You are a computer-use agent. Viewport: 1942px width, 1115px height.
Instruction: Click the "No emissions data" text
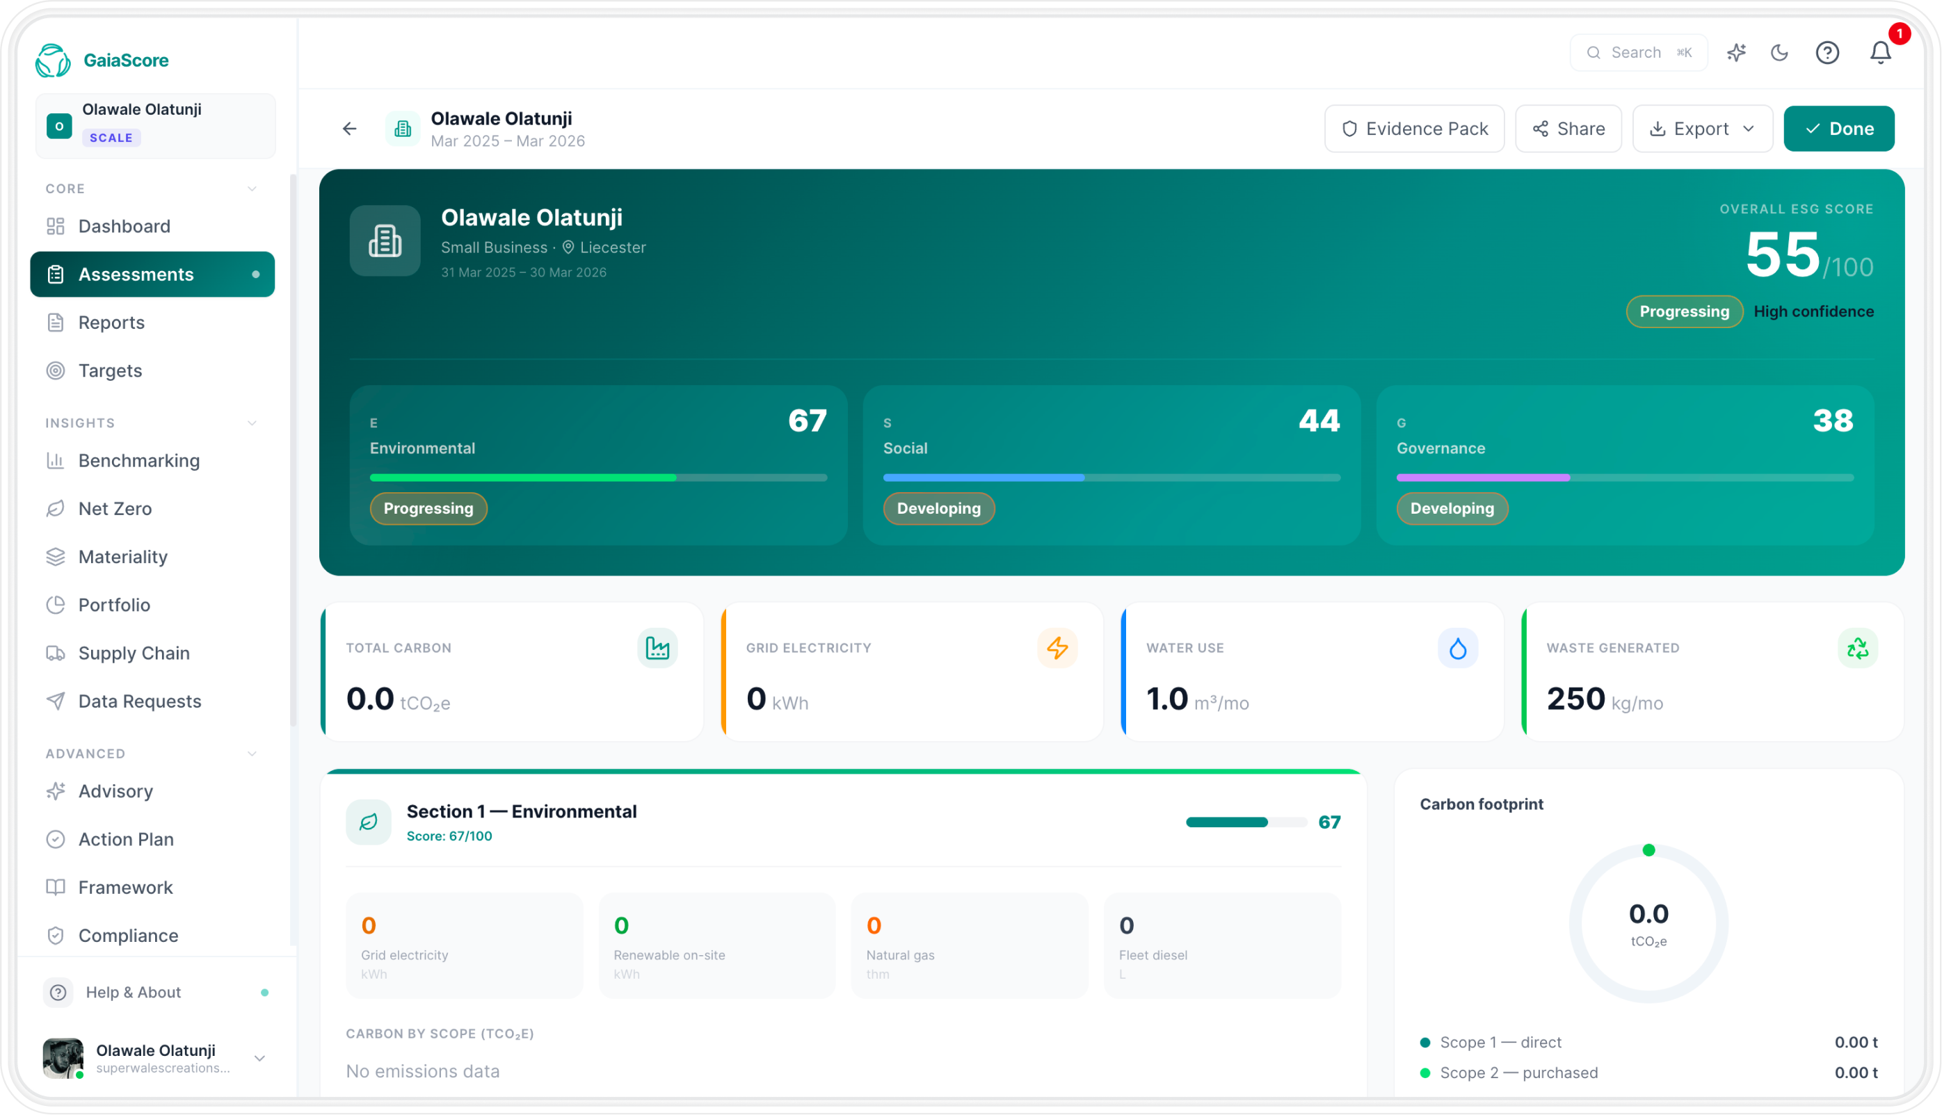point(423,1071)
